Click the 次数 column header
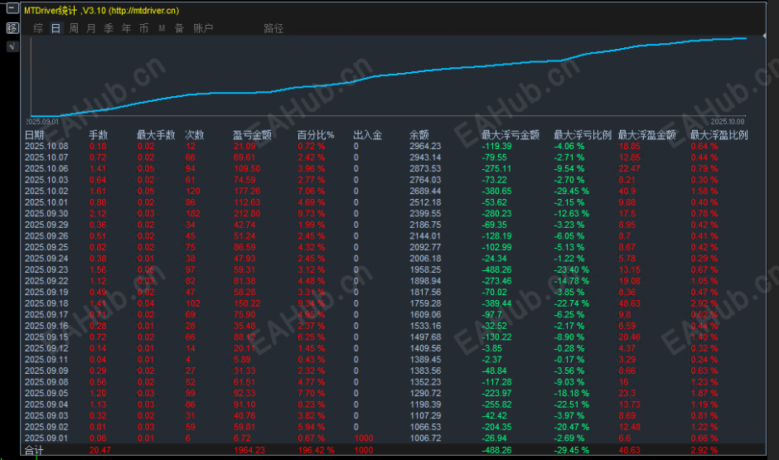 coord(194,134)
